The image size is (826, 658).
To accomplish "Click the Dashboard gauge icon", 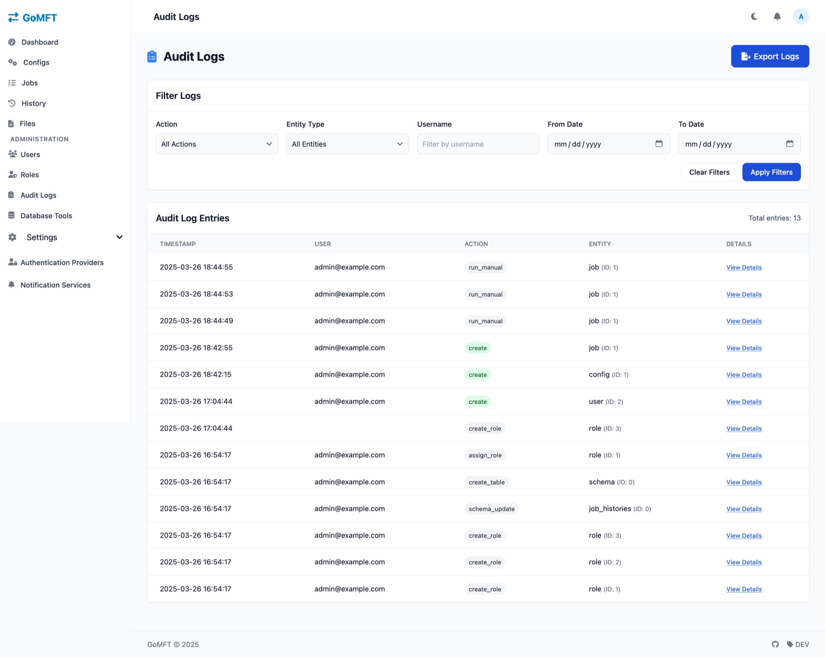I will 12,42.
